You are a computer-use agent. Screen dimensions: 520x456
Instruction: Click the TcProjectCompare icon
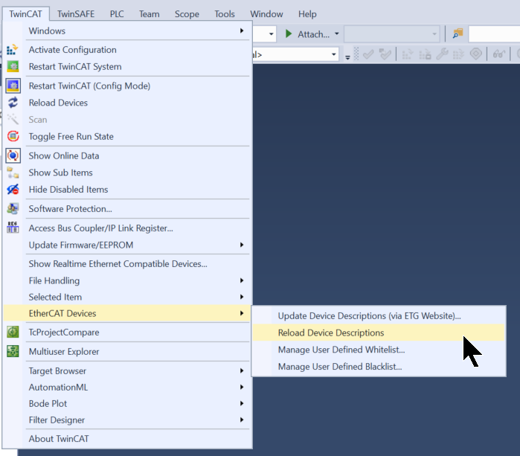click(13, 332)
